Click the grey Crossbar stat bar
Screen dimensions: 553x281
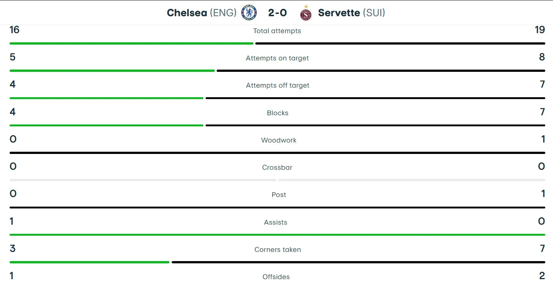click(x=143, y=180)
